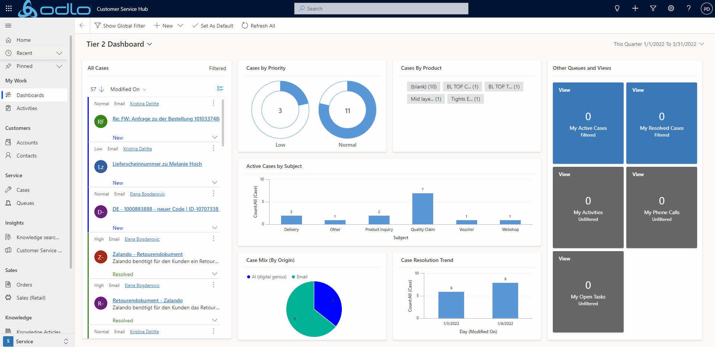The width and height of the screenshot is (715, 347).
Task: Click the plus quick create icon
Action: [635, 9]
